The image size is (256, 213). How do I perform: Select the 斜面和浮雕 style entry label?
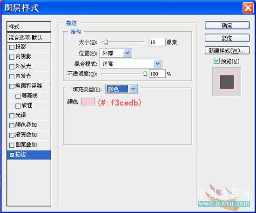coord(28,86)
